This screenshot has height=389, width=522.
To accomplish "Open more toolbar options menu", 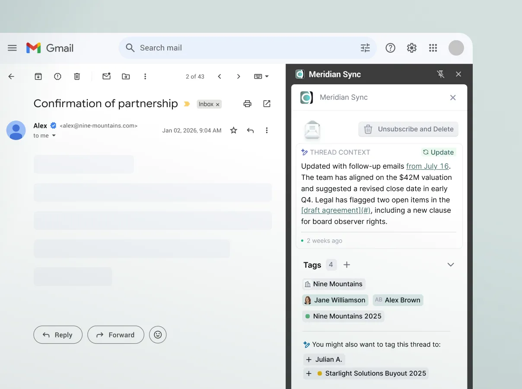I will (x=145, y=77).
